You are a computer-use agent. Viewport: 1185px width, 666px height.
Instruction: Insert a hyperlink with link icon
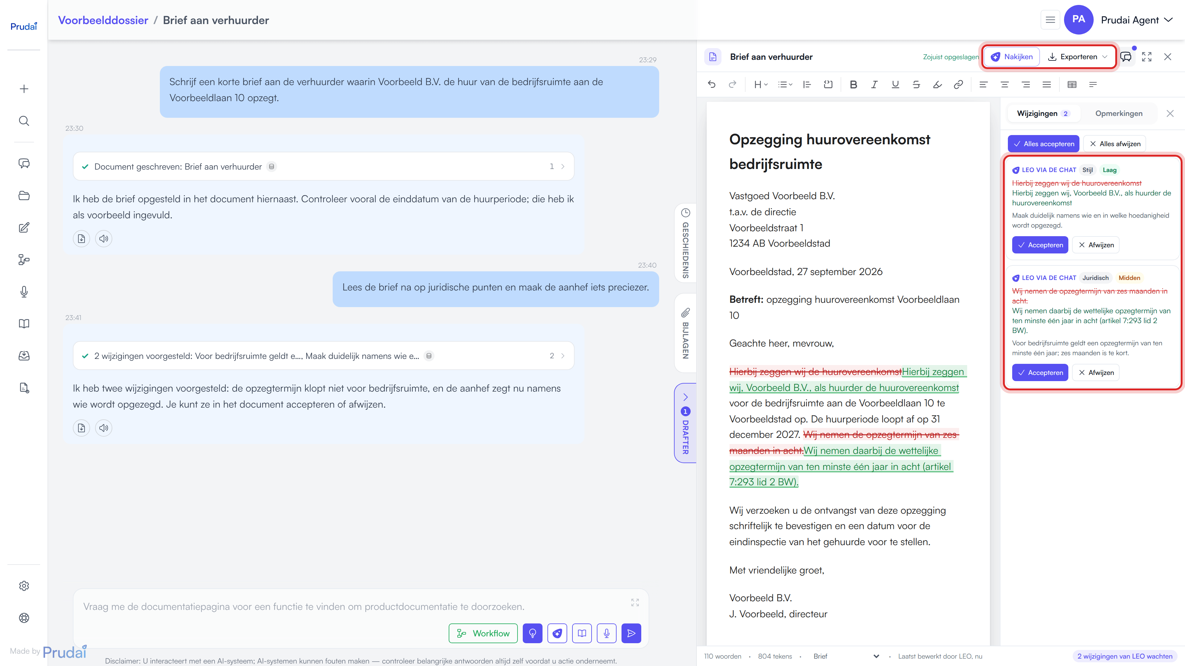[x=958, y=84]
